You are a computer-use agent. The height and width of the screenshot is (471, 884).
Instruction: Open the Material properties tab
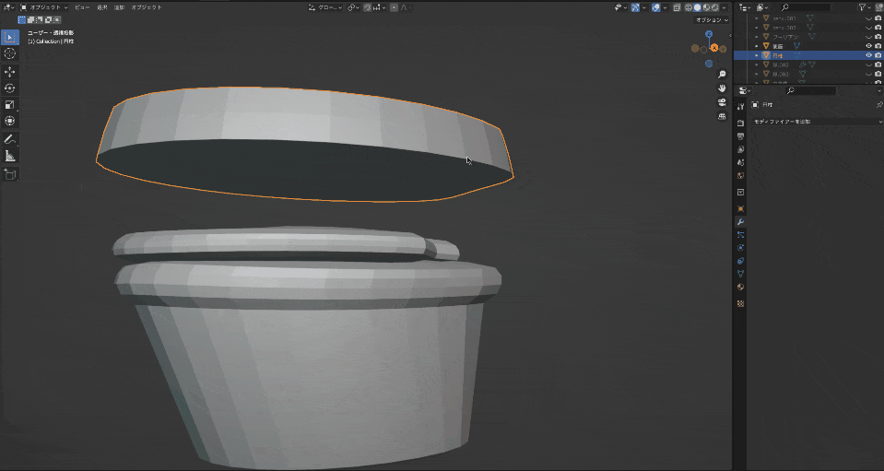point(740,287)
